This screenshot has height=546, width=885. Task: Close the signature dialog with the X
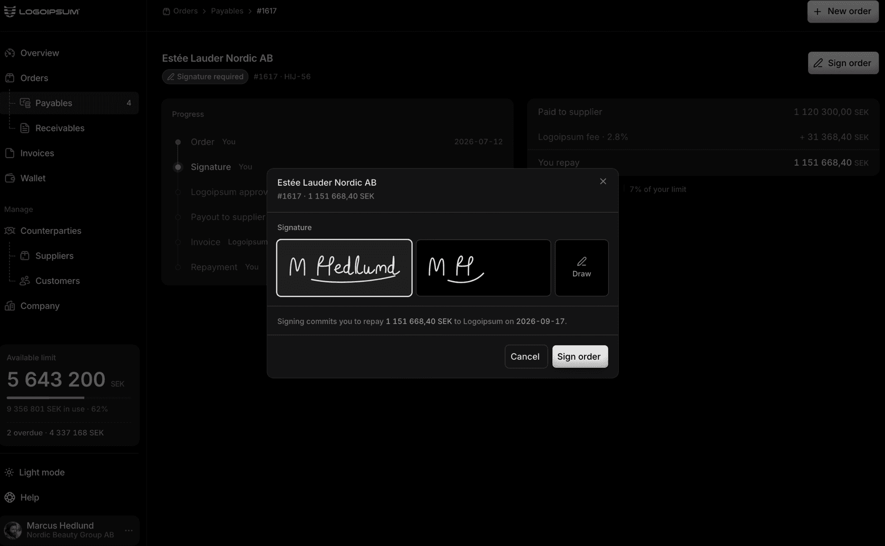point(603,181)
